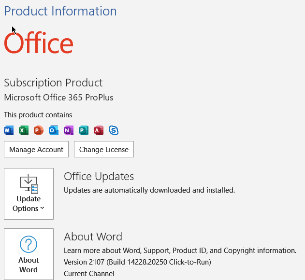Click the Subscription Product heading
Screen dimensions: 305x280
coord(53,83)
